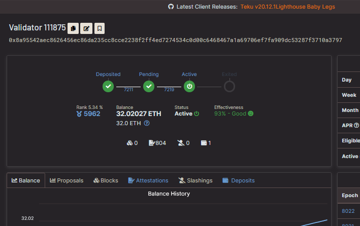The width and height of the screenshot is (360, 226).
Task: Open the Teku v20.12.1 release link
Action: (258, 7)
